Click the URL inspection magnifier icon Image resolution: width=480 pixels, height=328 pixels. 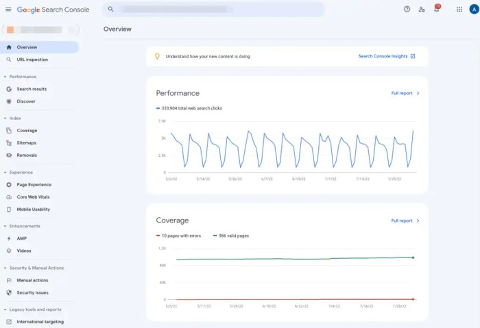point(9,60)
